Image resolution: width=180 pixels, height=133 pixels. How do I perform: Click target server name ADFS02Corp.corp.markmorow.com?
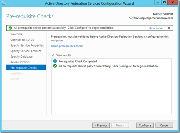(x=151, y=18)
